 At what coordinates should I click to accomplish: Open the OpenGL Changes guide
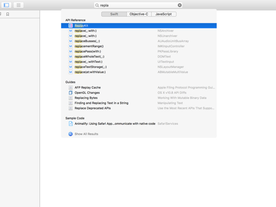point(139,93)
